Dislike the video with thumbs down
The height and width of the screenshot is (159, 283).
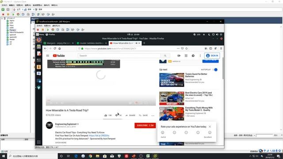(x=117, y=115)
